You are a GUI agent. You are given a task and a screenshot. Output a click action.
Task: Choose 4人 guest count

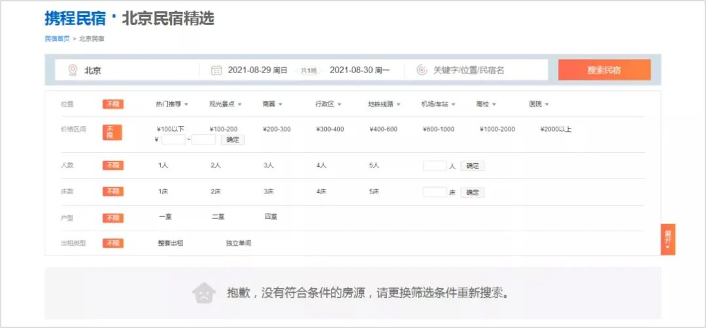[321, 165]
